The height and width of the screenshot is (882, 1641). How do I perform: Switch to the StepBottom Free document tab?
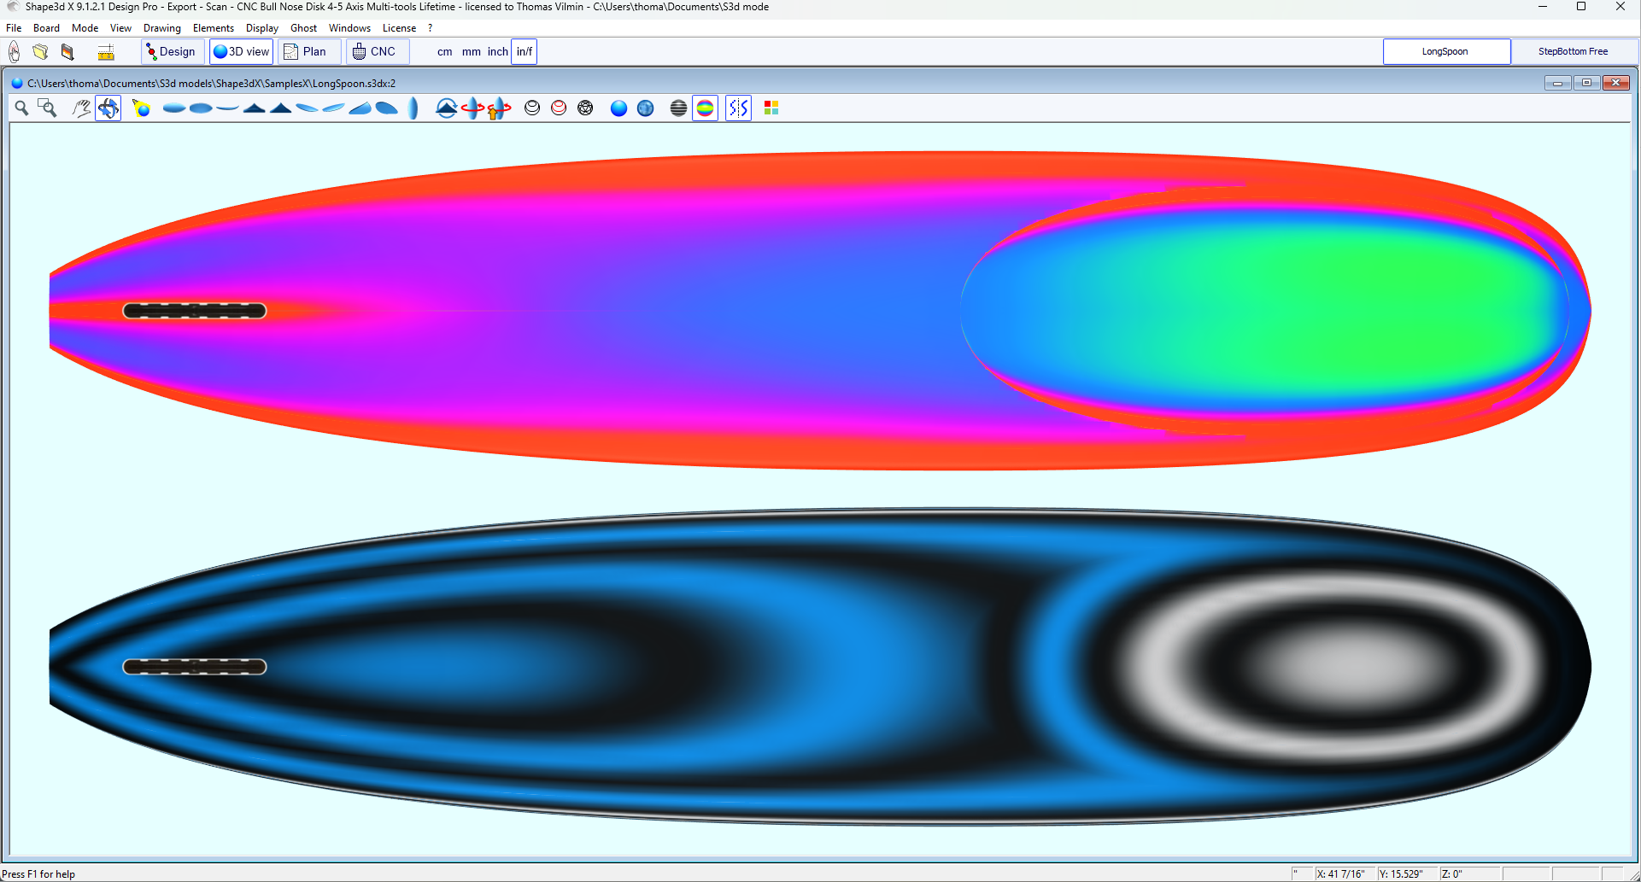(x=1573, y=52)
